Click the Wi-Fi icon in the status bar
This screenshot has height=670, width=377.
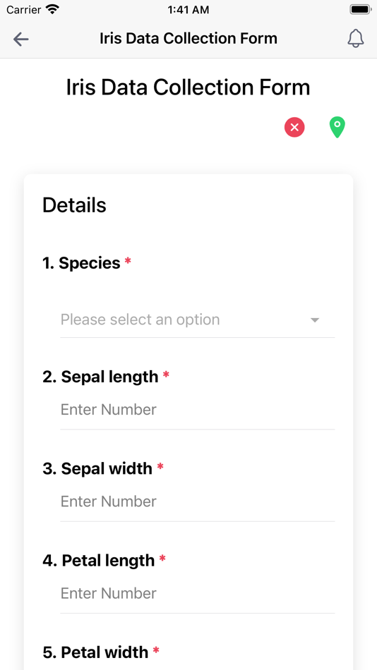[53, 9]
